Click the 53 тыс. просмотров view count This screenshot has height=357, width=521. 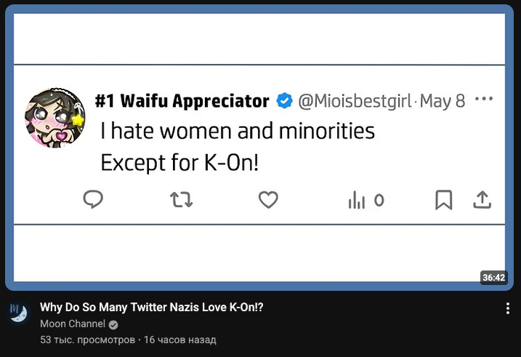click(87, 340)
